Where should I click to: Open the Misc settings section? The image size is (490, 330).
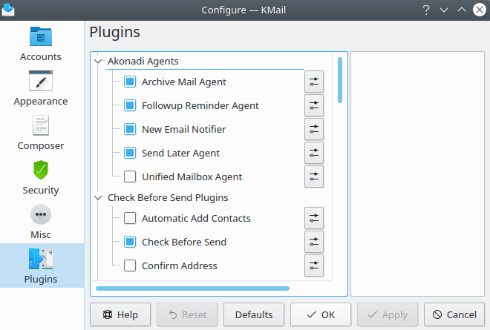click(42, 222)
